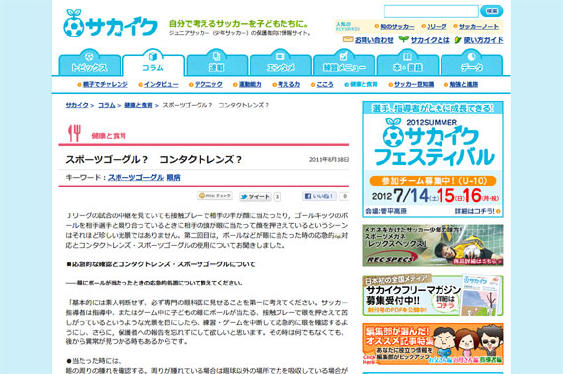Click the Twitter ツイート button

(255, 196)
